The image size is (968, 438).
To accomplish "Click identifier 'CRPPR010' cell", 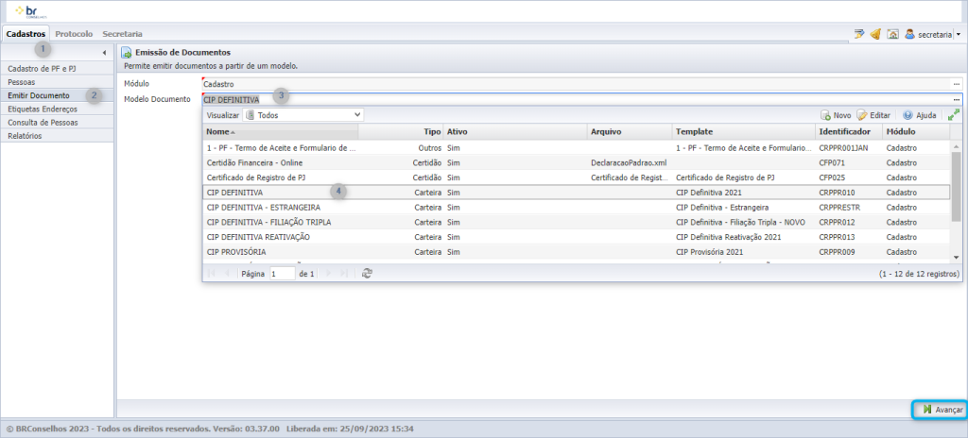I will tap(837, 193).
